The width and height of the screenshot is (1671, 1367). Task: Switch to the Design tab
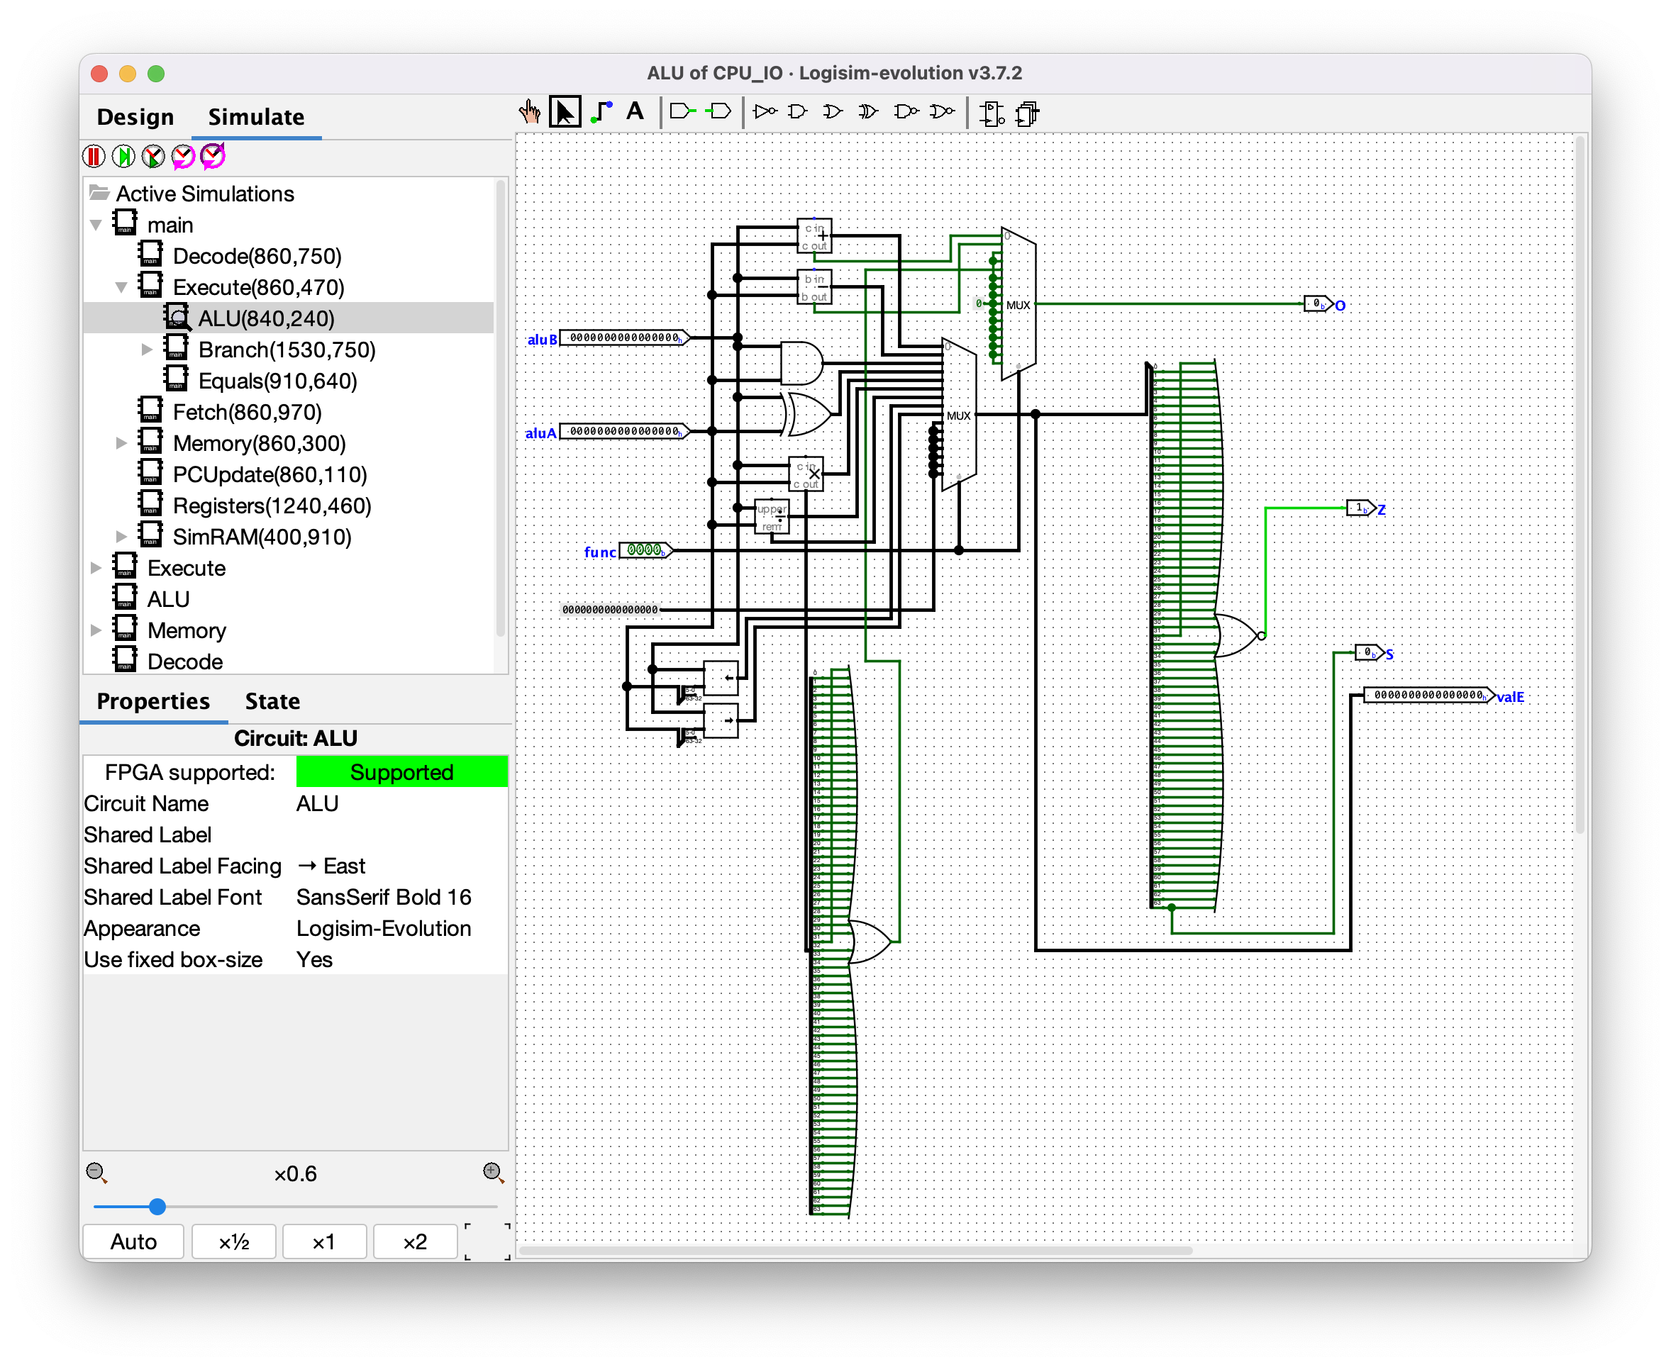(x=135, y=117)
